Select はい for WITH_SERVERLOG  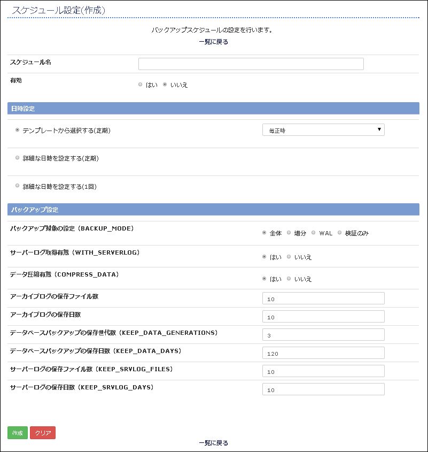(264, 257)
